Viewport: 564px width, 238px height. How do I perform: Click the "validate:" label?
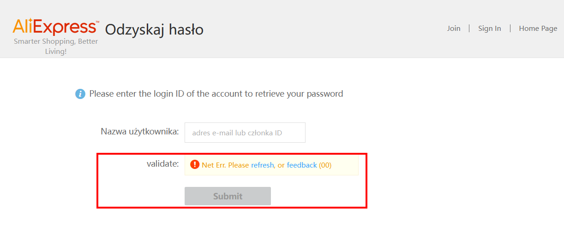(x=162, y=163)
